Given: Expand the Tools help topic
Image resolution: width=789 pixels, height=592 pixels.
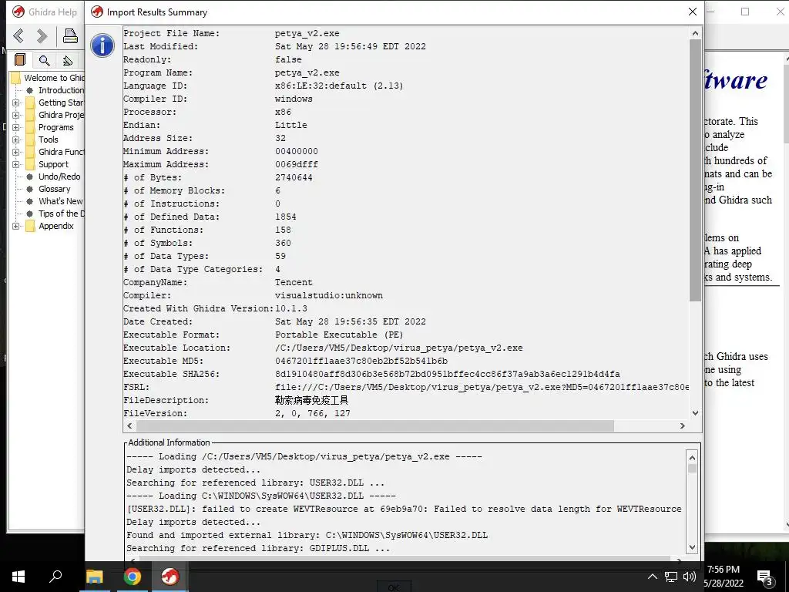Looking at the screenshot, I should click(15, 140).
